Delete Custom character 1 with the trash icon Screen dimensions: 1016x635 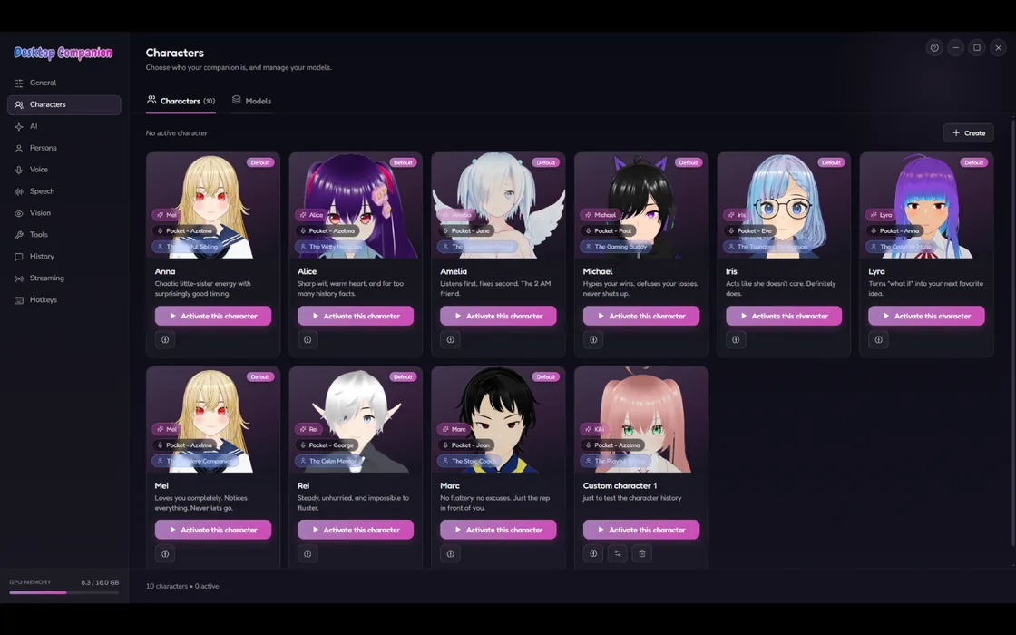(x=642, y=554)
